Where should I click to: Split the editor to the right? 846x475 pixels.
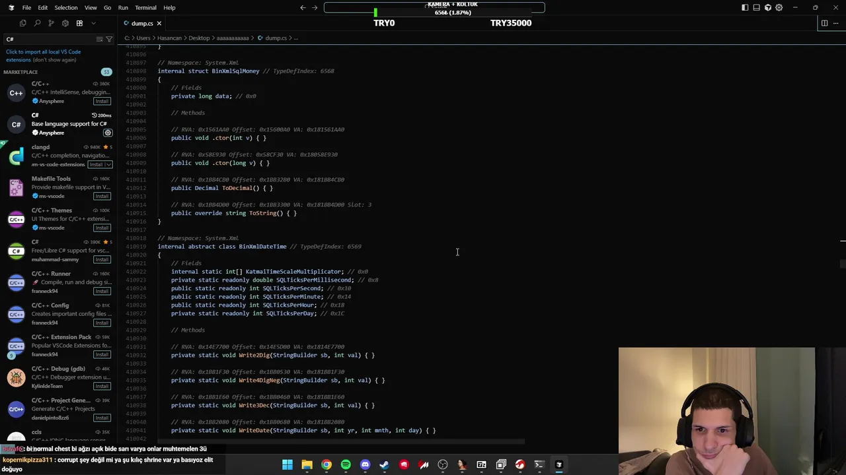pos(824,23)
